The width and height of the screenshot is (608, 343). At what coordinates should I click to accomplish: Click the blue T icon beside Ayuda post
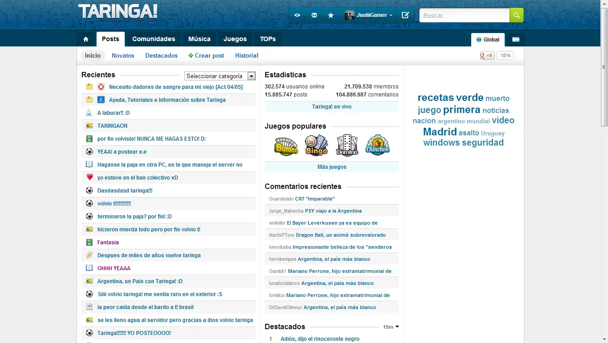(101, 100)
